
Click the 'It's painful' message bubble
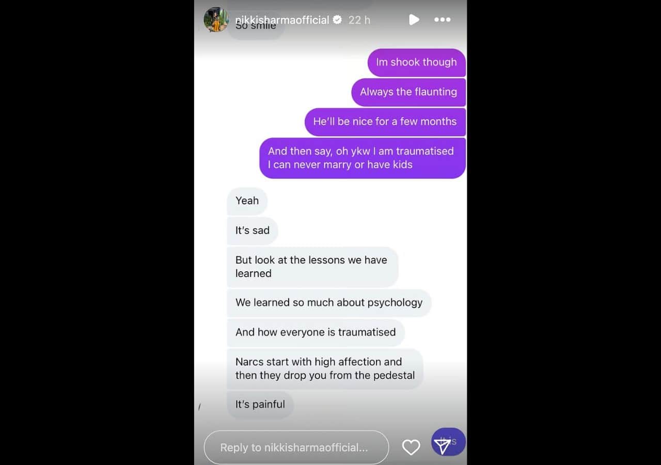coord(260,405)
